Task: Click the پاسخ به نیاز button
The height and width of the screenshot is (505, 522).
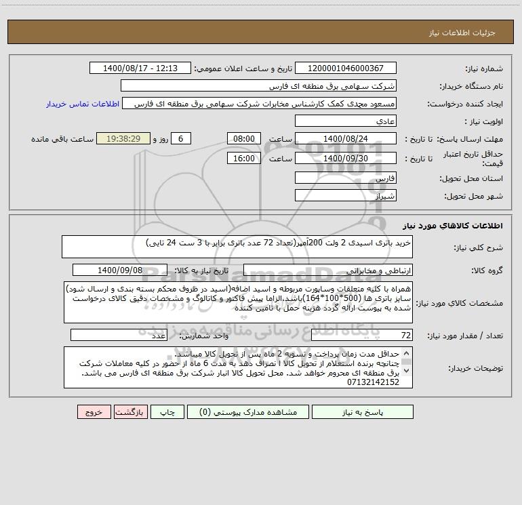Action: (362, 412)
